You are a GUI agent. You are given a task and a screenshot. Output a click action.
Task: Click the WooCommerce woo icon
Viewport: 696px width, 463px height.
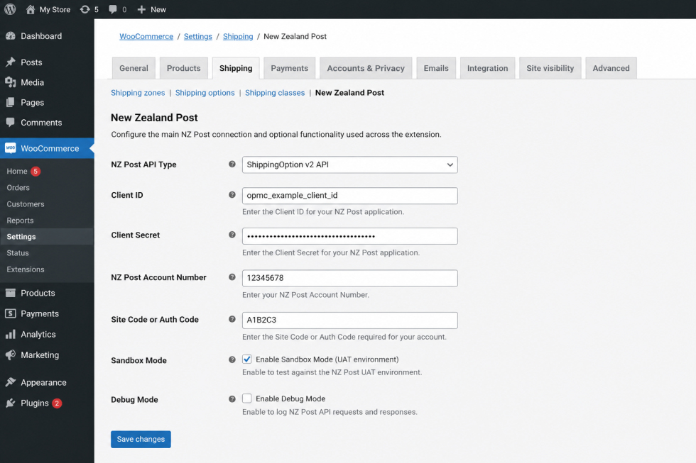point(10,148)
